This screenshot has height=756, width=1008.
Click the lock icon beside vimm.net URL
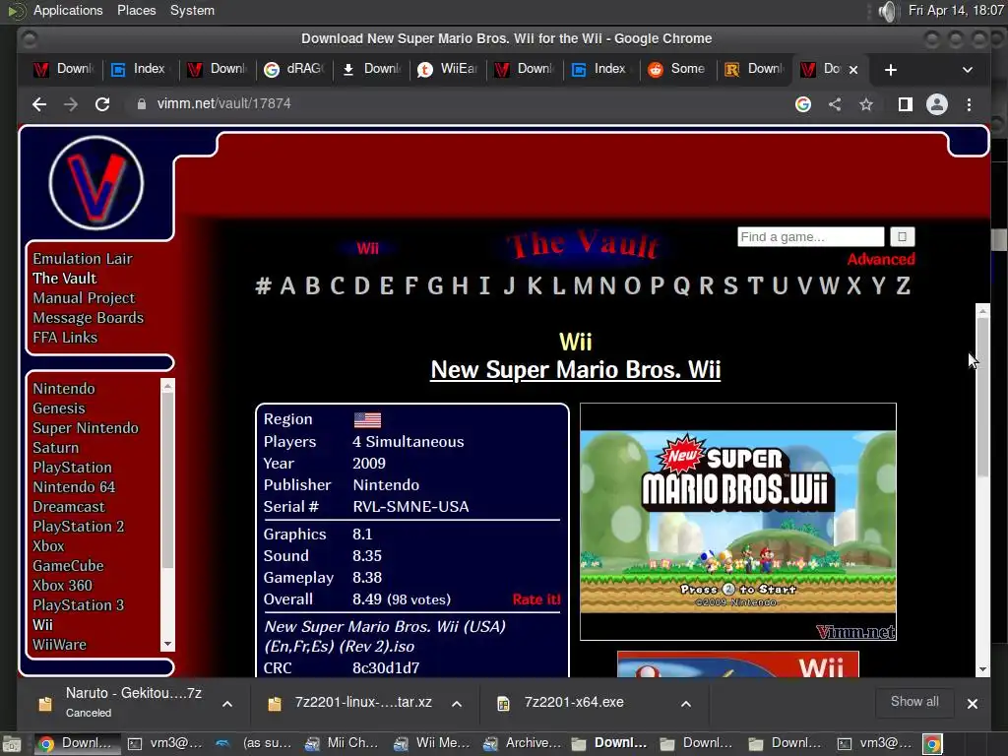[x=142, y=104]
